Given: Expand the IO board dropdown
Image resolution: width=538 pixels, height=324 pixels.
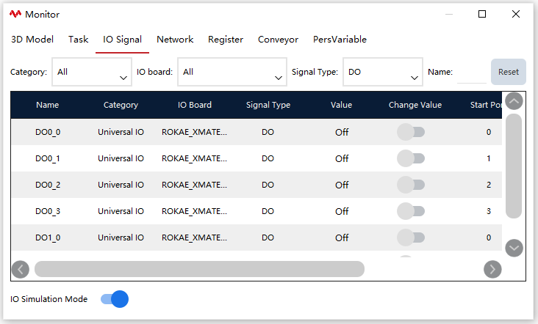Looking at the screenshot, I should (x=232, y=72).
